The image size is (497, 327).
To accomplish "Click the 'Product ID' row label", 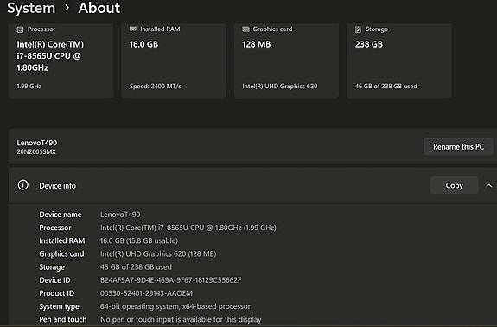I will pyautogui.click(x=57, y=293).
